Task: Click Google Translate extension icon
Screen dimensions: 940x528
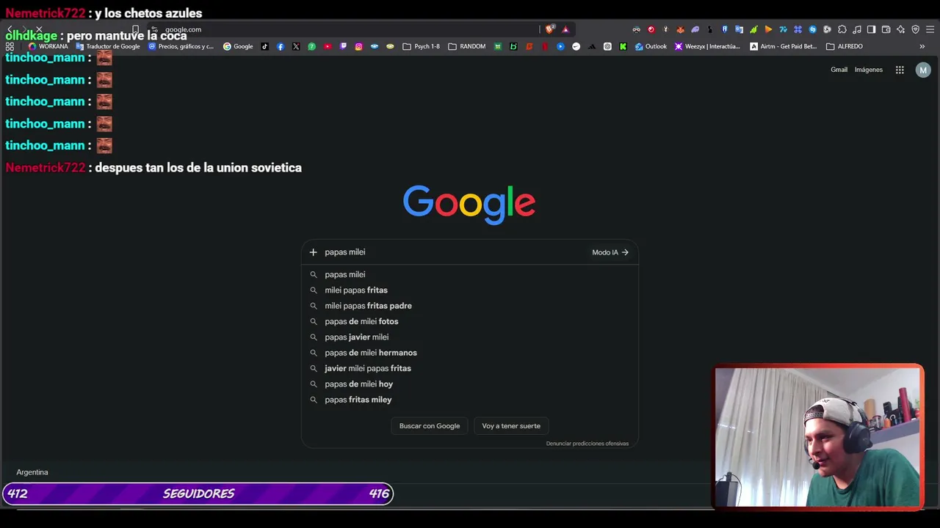Action: point(739,29)
